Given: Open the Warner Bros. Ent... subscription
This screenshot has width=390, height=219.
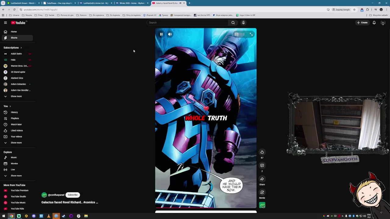Looking at the screenshot, I should 17,66.
